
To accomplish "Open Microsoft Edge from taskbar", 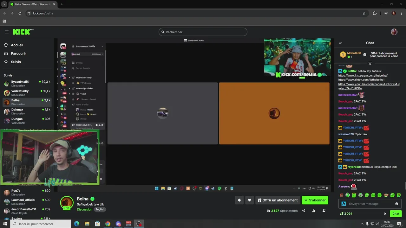I will pos(77,224).
